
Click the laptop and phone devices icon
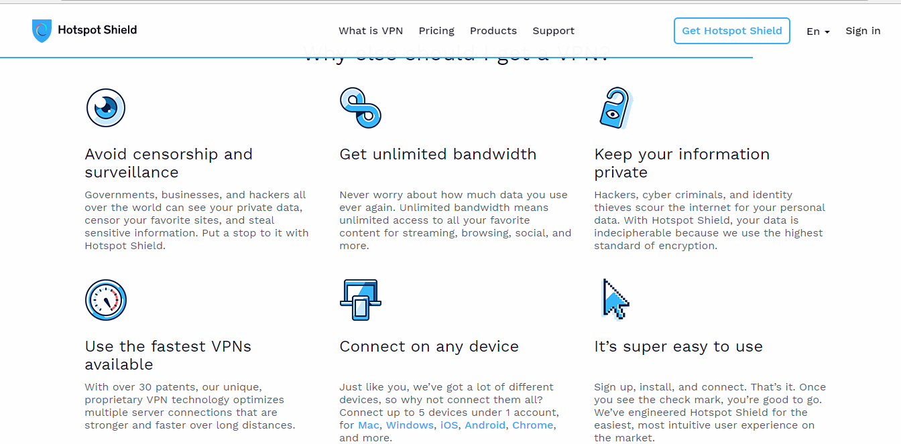click(x=361, y=300)
